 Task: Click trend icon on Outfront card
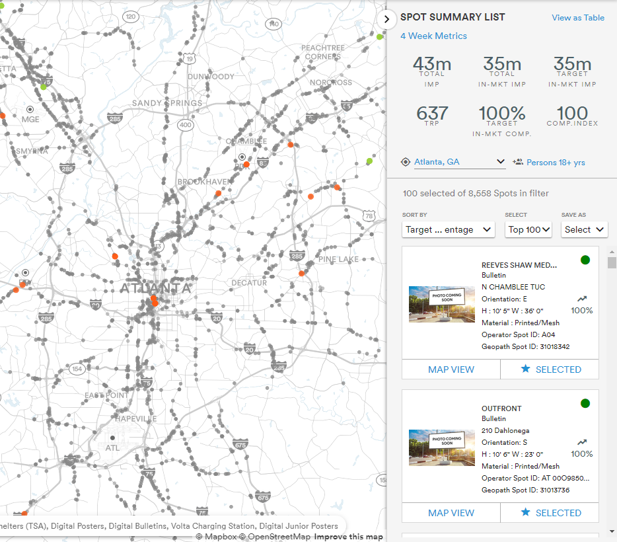[582, 442]
